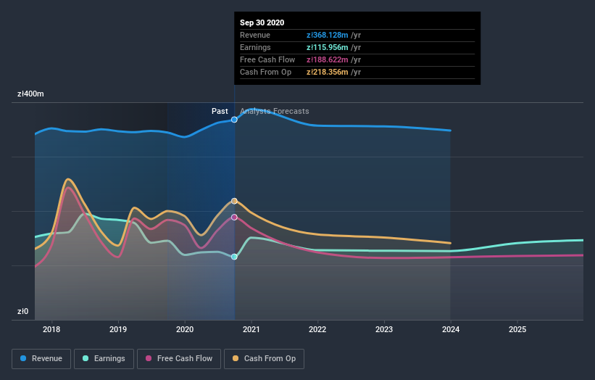Click the blue Revenue data point marker
Image resolution: width=595 pixels, height=380 pixels.
pyautogui.click(x=234, y=120)
